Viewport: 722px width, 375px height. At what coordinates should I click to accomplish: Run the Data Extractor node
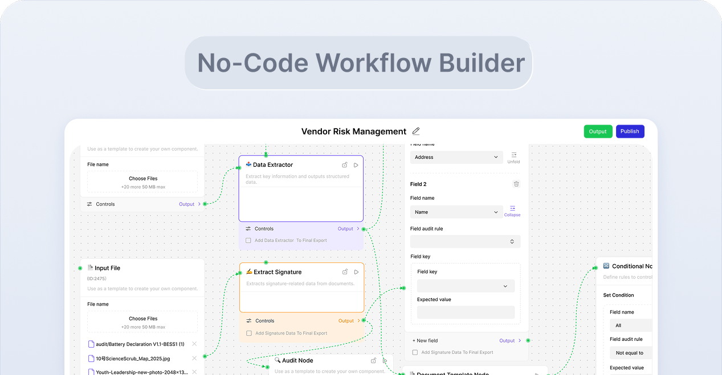356,165
